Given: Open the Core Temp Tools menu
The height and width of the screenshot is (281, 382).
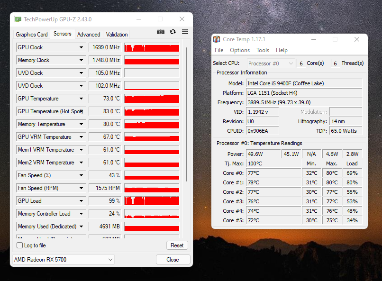Looking at the screenshot, I should click(263, 50).
